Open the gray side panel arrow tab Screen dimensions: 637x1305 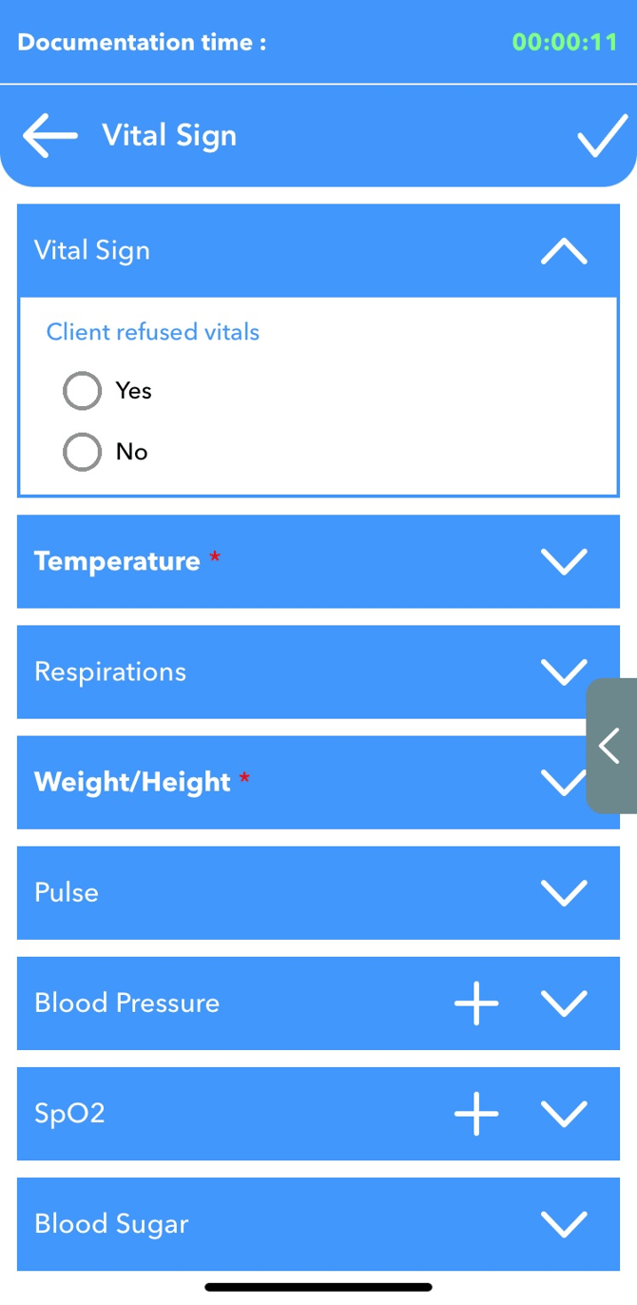(x=611, y=746)
